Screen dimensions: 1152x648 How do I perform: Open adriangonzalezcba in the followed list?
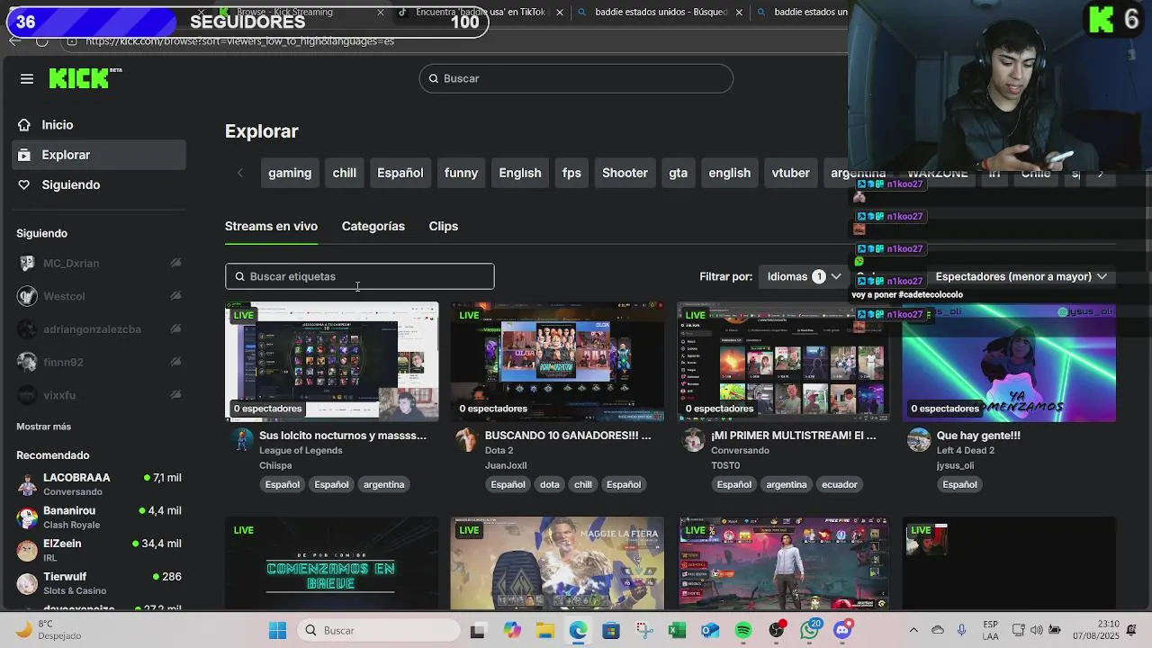(99, 329)
